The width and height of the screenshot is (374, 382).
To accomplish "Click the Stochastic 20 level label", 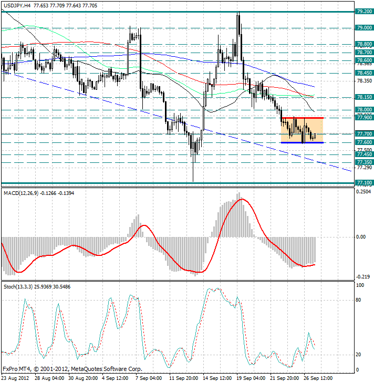I will click(x=360, y=354).
